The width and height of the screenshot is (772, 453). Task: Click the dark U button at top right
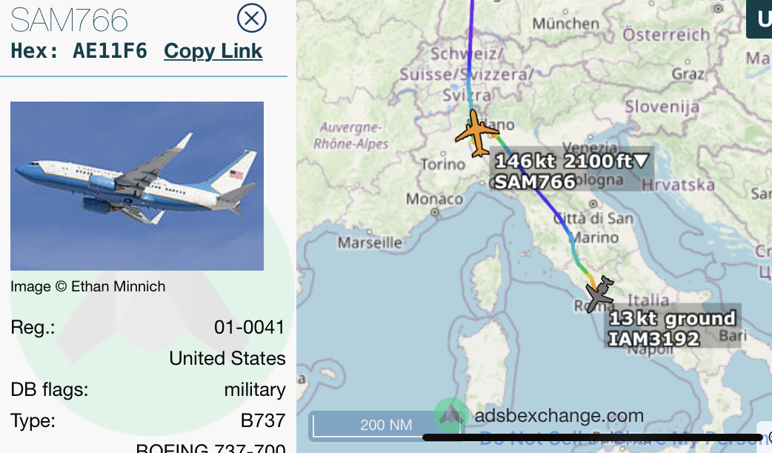(x=760, y=19)
